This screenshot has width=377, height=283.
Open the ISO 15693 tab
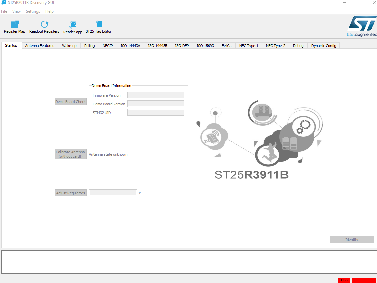[205, 46]
